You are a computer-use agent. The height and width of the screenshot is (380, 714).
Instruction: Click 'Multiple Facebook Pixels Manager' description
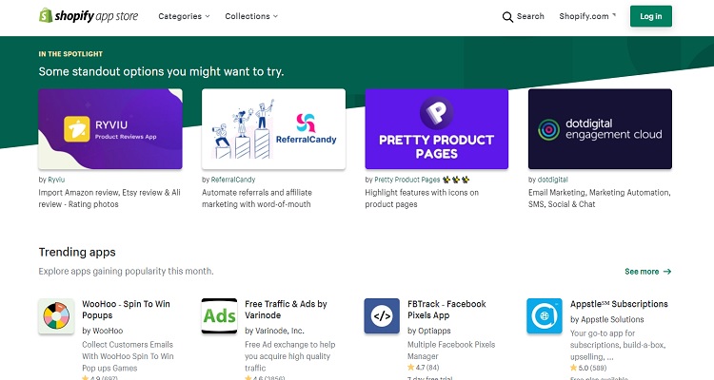451,351
